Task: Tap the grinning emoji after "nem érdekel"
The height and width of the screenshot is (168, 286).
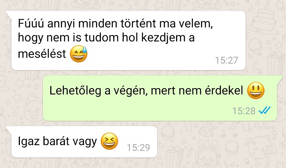Action: coord(256,91)
